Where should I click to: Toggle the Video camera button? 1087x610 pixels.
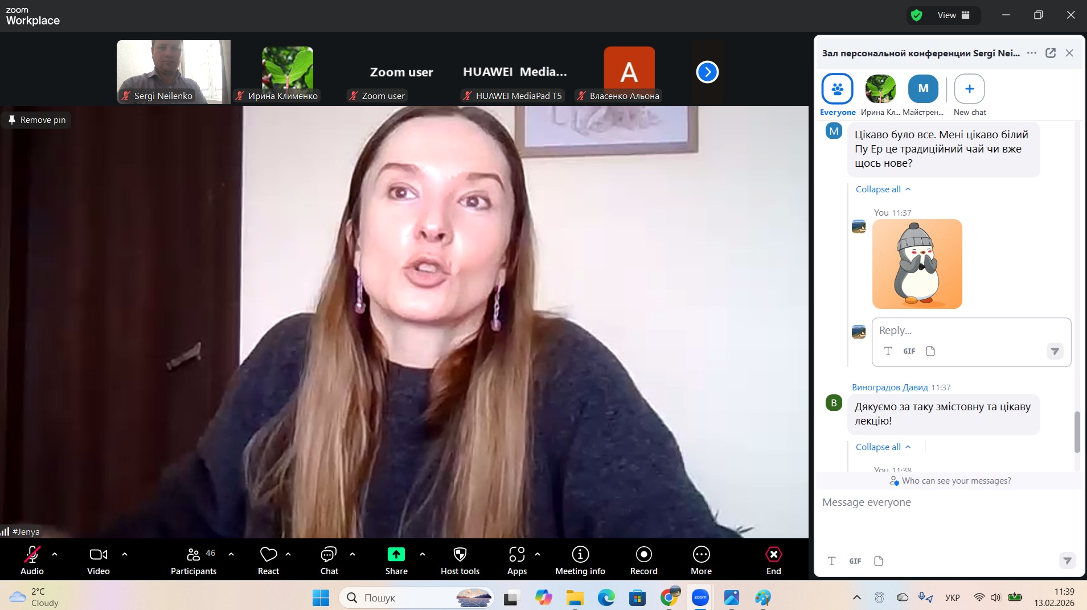click(99, 560)
